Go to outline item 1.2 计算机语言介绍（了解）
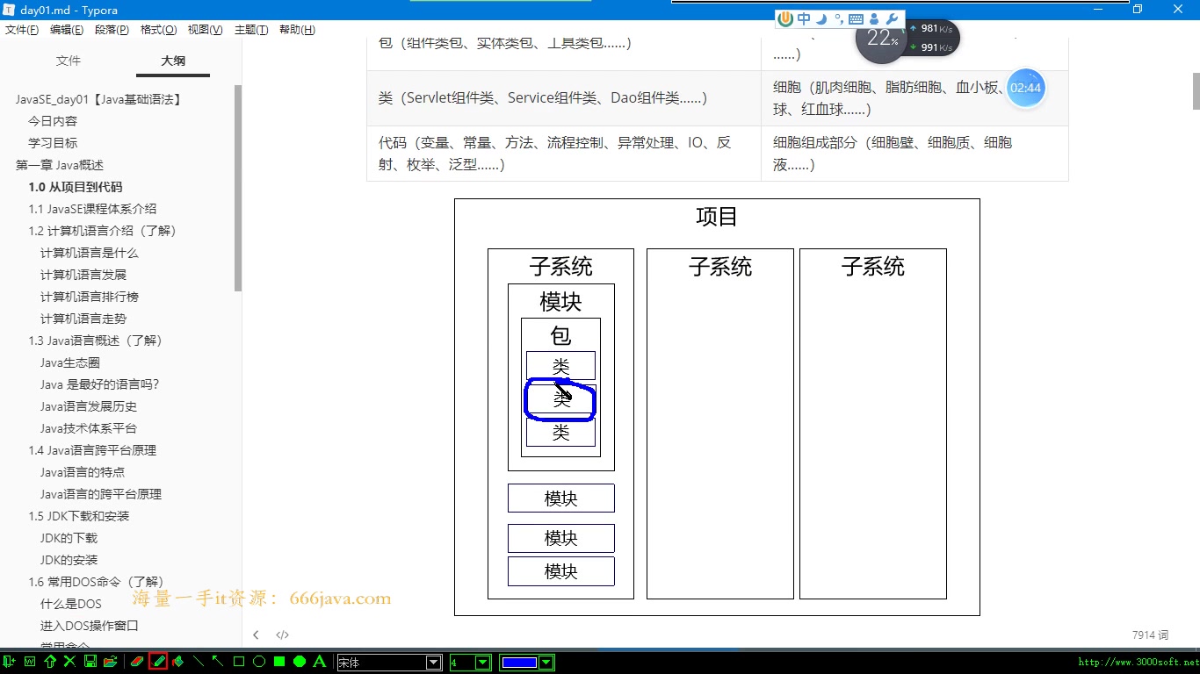The width and height of the screenshot is (1200, 674). click(103, 231)
